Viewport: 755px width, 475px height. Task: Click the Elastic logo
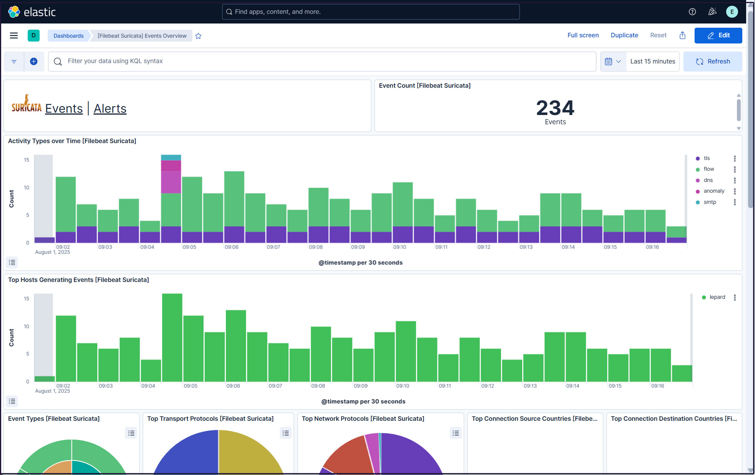32,12
